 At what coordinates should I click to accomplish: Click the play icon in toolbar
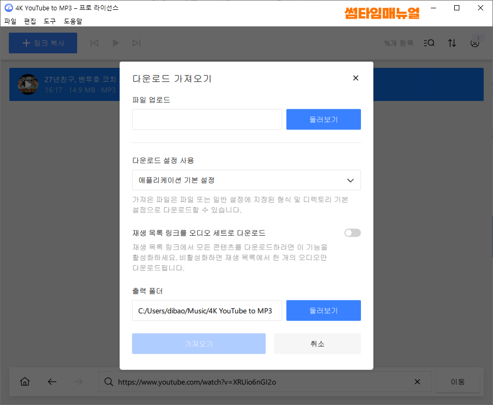[x=115, y=43]
